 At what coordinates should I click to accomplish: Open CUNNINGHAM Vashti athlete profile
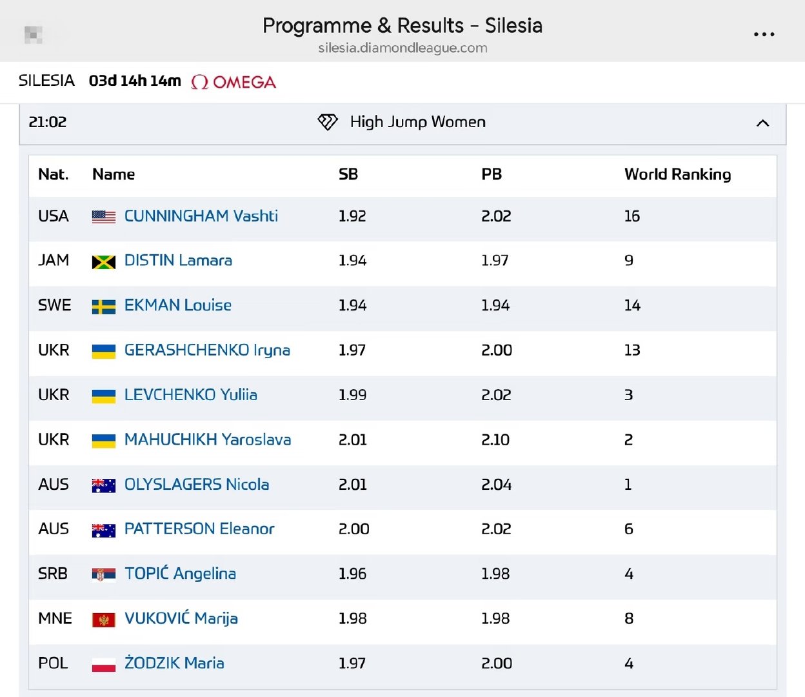click(201, 216)
